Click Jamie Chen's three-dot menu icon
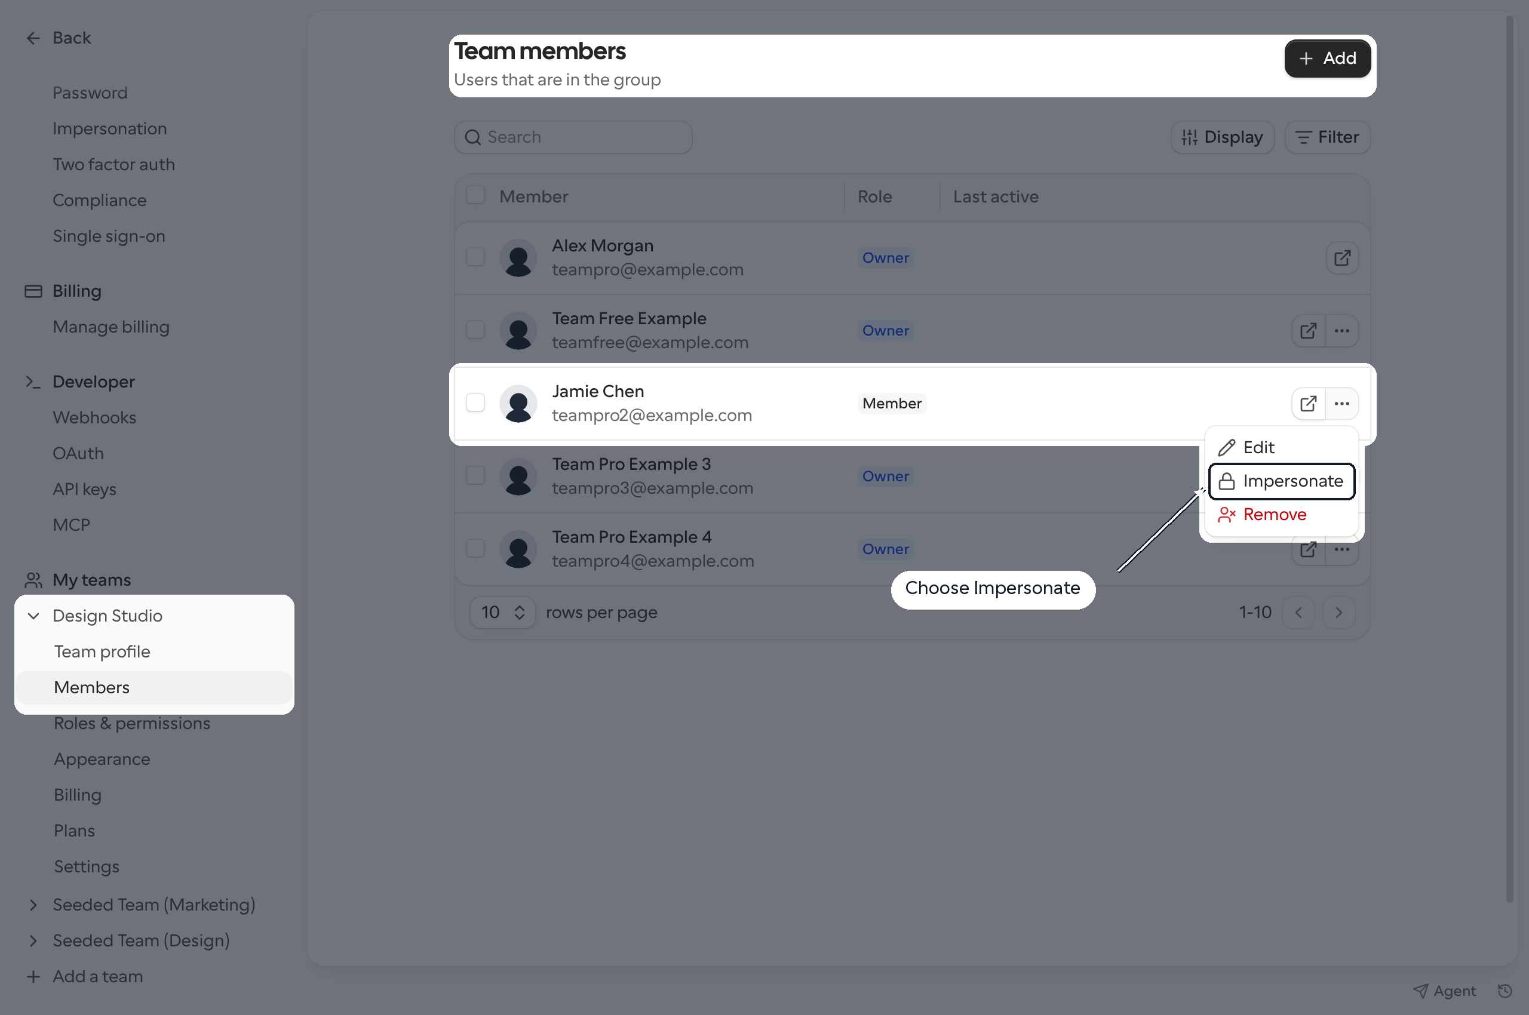 tap(1342, 403)
